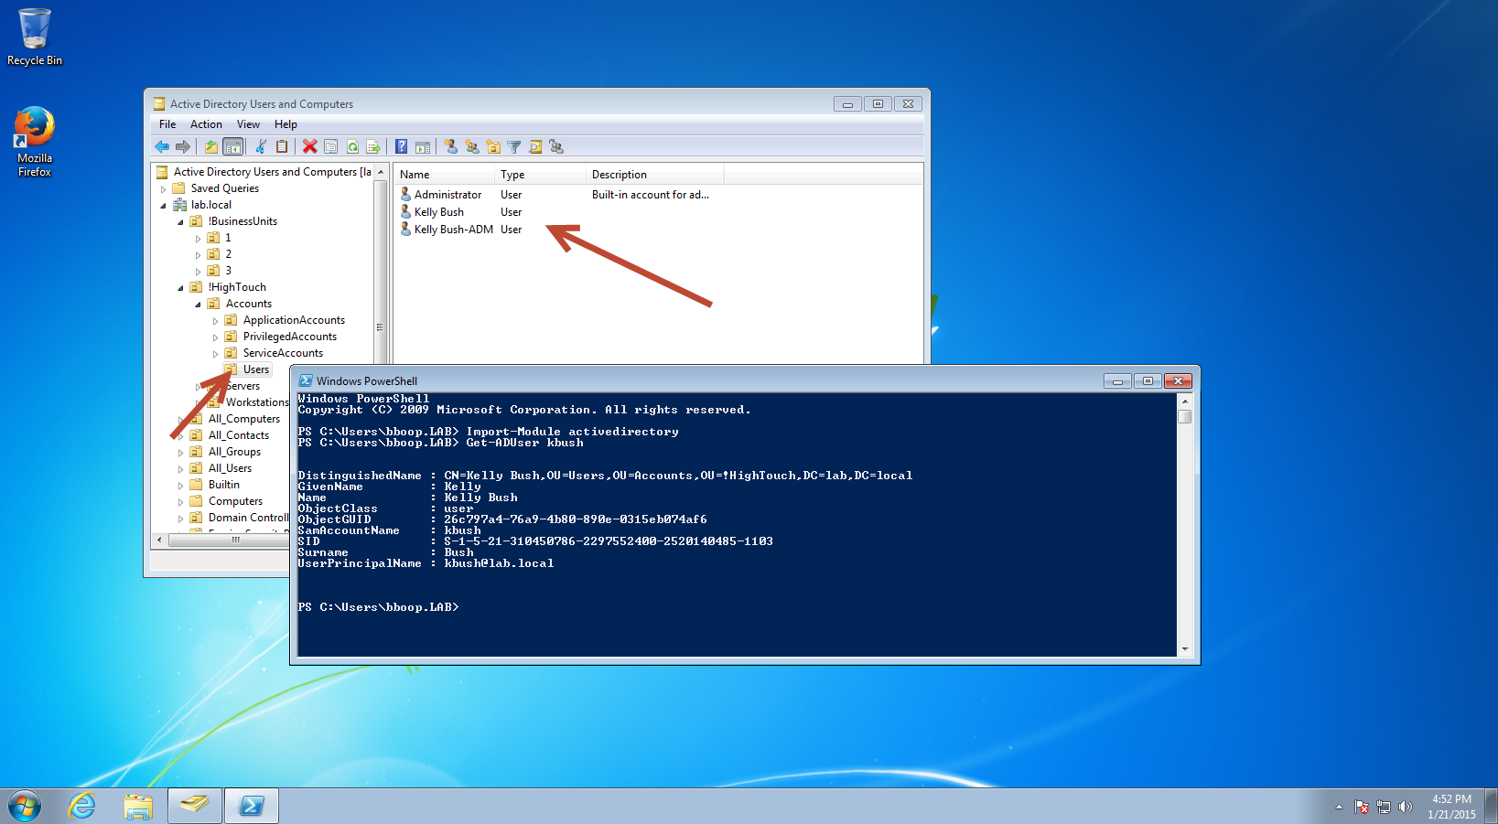The image size is (1498, 824).
Task: Create a new user with toolbar icon
Action: coord(450,146)
